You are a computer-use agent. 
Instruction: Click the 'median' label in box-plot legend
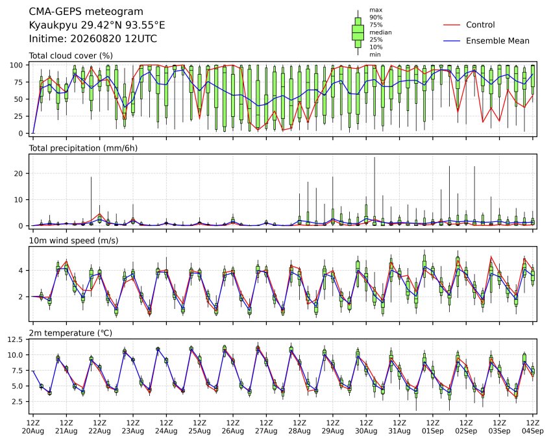pos(380,32)
